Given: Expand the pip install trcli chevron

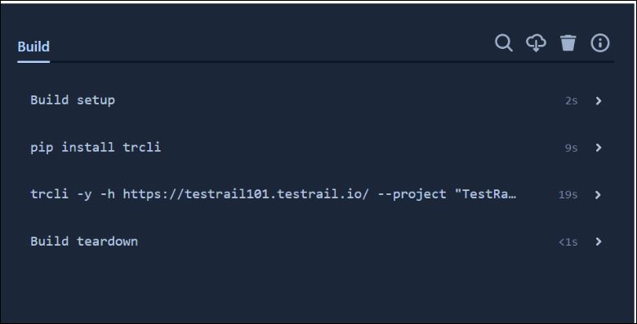Looking at the screenshot, I should pos(598,148).
